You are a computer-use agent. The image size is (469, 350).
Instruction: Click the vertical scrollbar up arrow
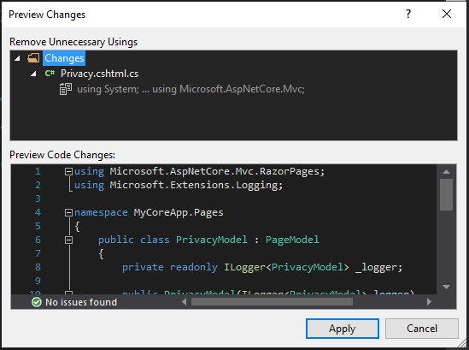coord(446,172)
